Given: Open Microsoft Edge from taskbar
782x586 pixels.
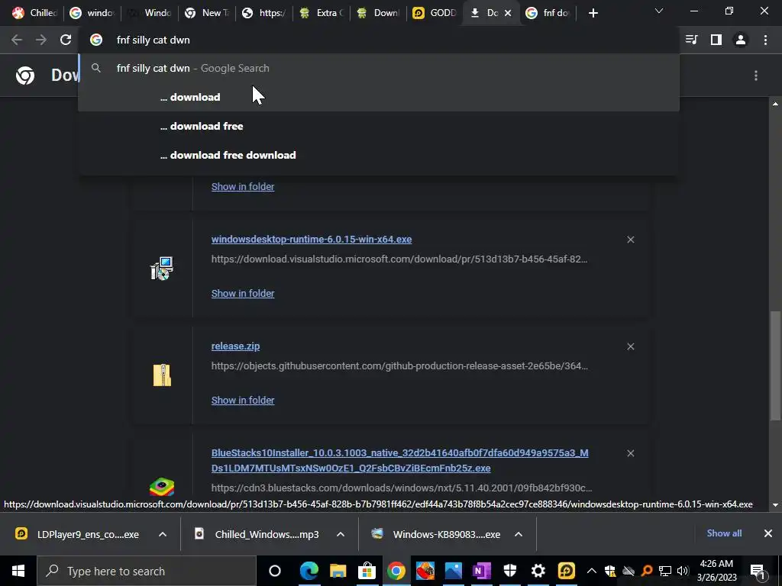Looking at the screenshot, I should coord(309,571).
